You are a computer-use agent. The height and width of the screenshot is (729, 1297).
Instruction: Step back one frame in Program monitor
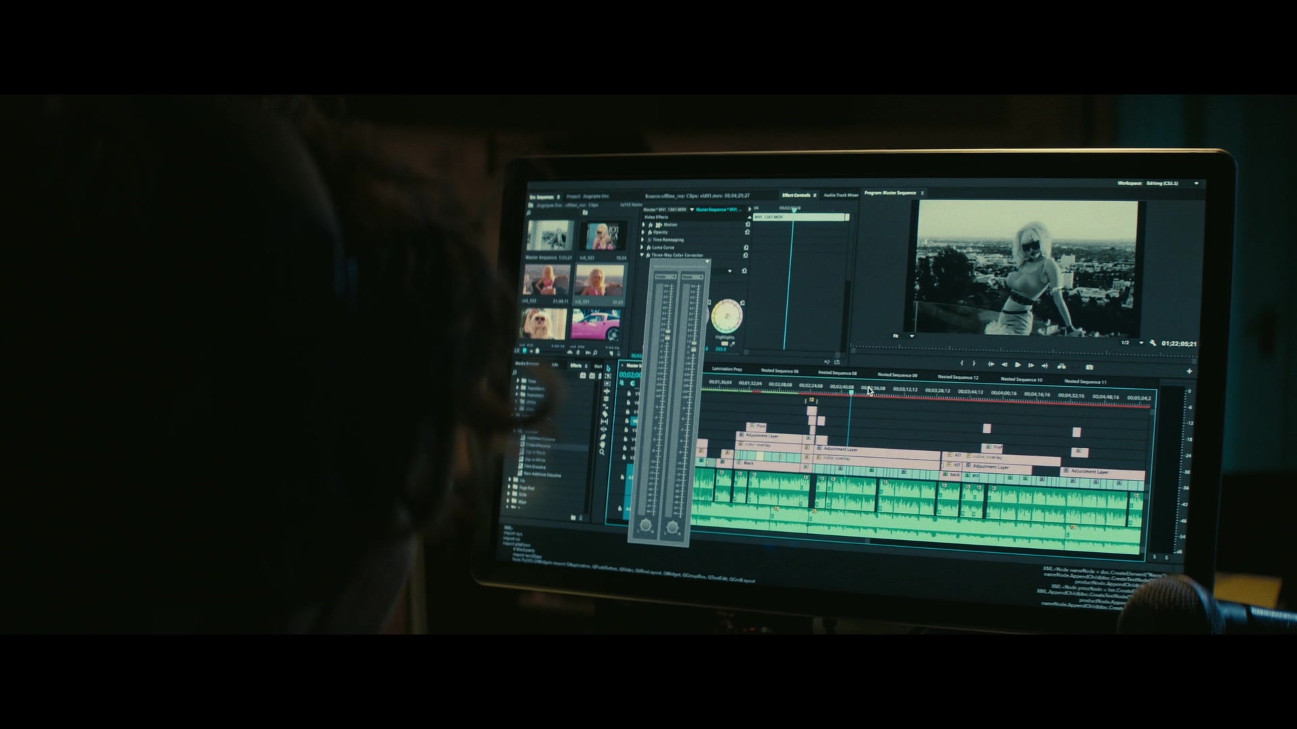click(1004, 364)
